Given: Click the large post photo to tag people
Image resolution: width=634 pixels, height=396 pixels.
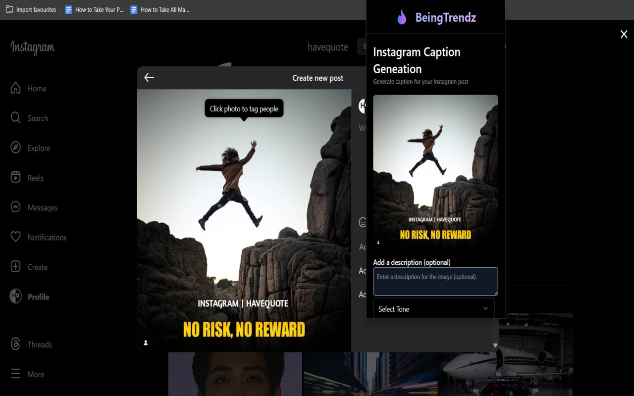Looking at the screenshot, I should pos(244,220).
